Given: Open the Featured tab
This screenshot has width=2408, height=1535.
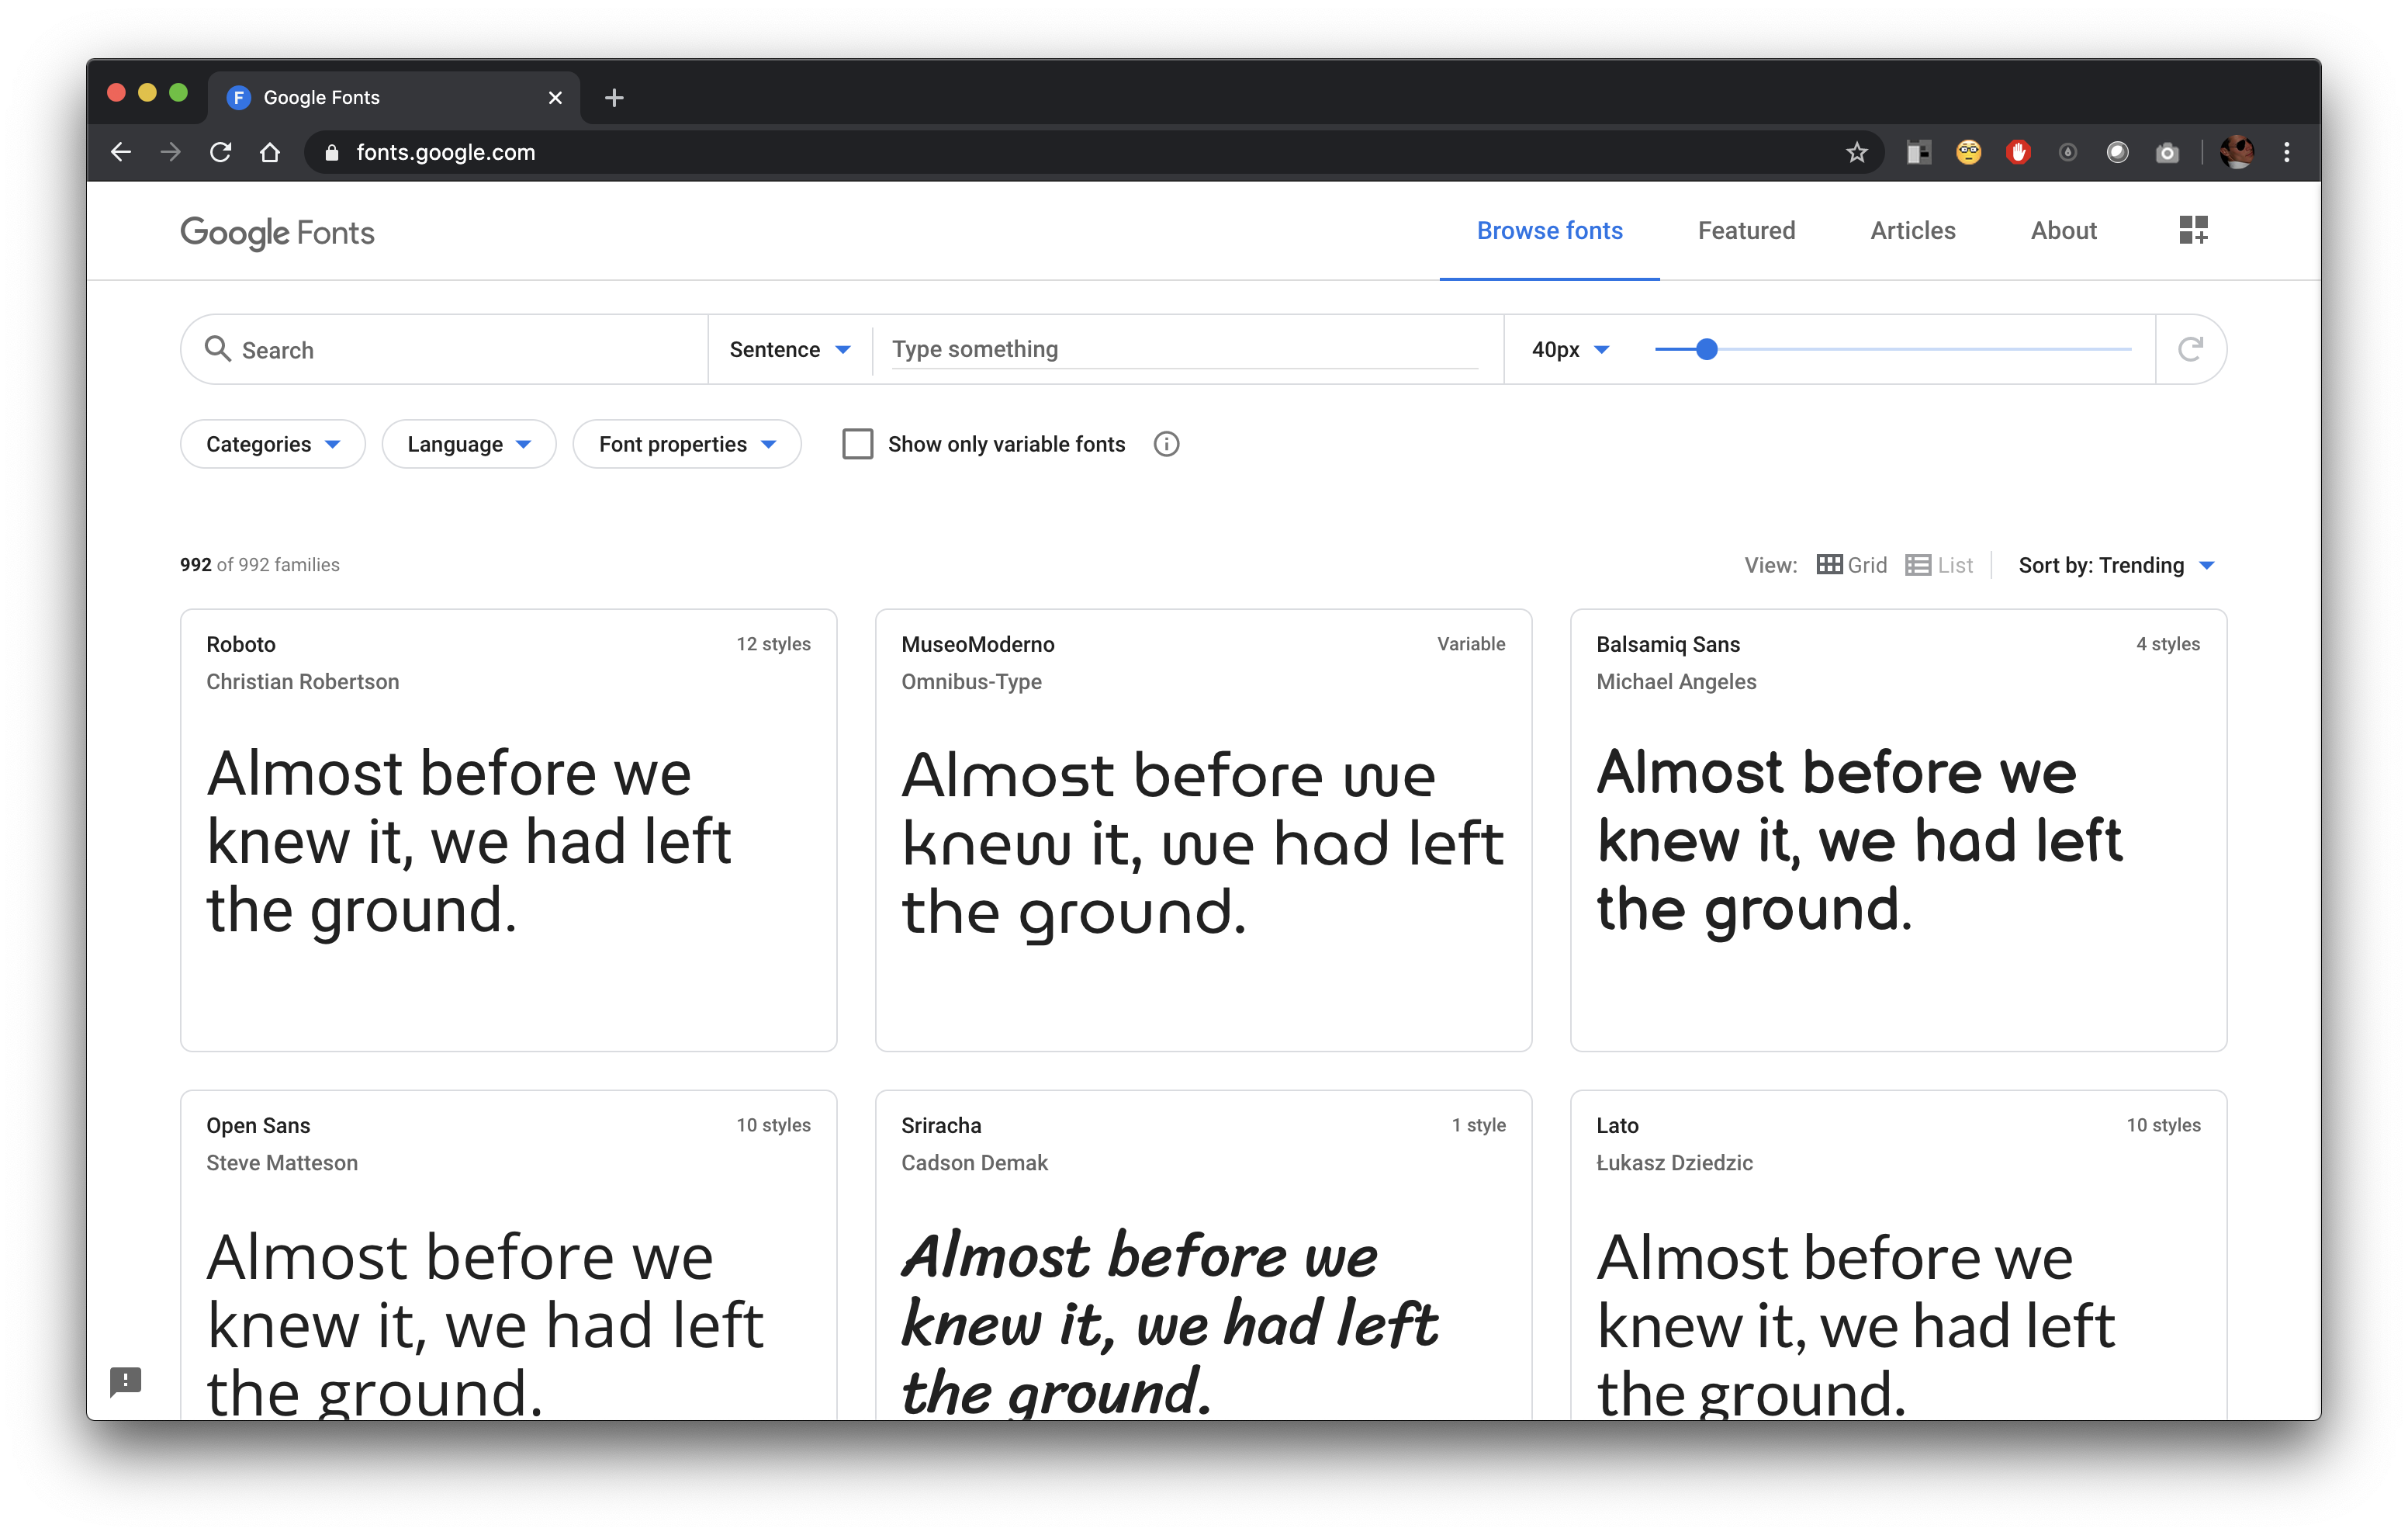Looking at the screenshot, I should click(1746, 231).
